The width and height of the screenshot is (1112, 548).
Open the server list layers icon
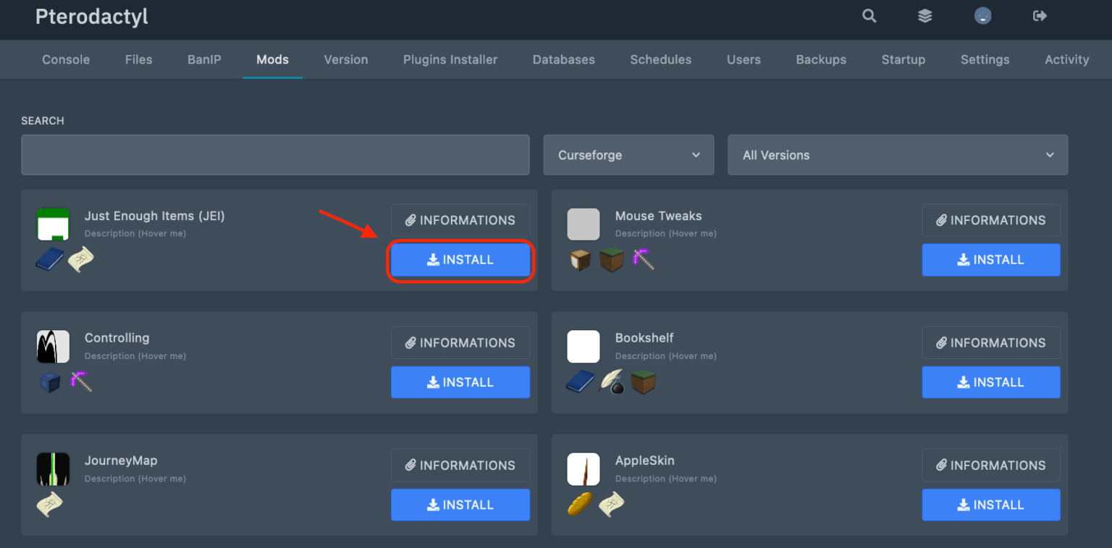pyautogui.click(x=924, y=15)
